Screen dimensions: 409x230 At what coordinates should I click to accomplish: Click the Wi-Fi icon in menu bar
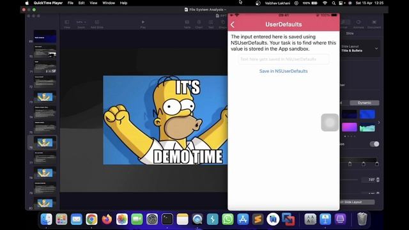click(325, 3)
